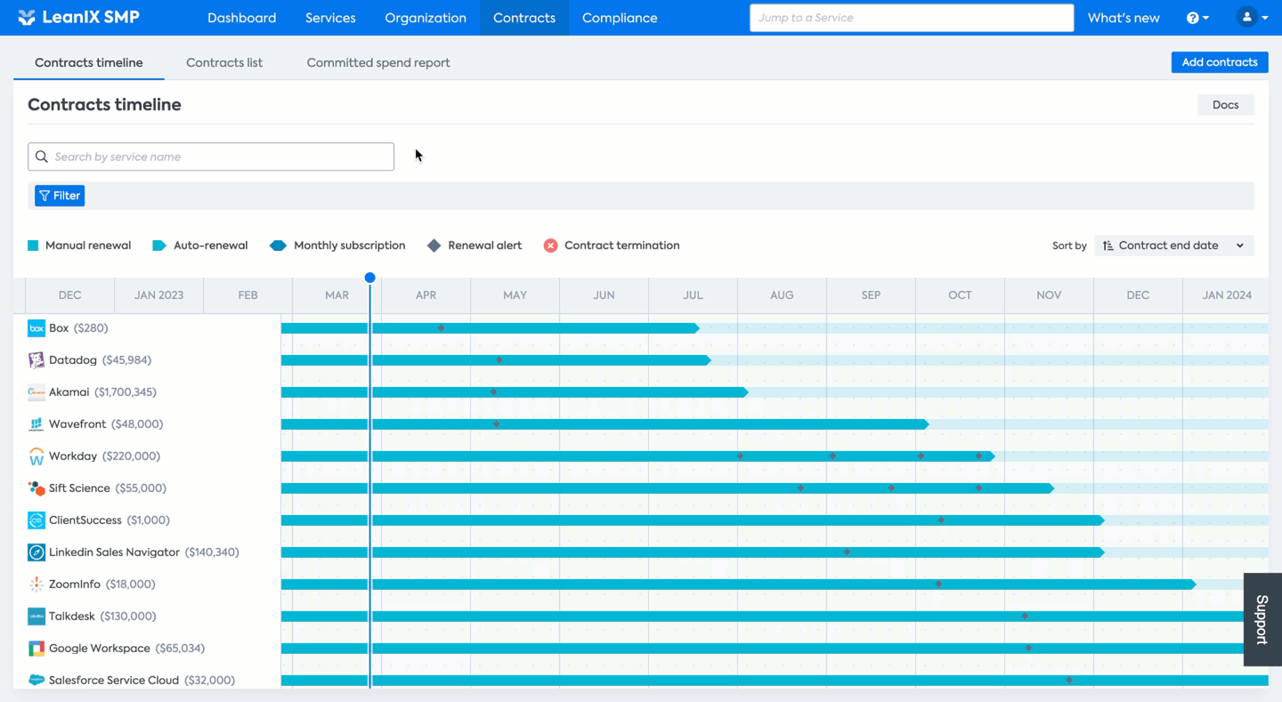
Task: Open the Contracts menu
Action: 524,18
